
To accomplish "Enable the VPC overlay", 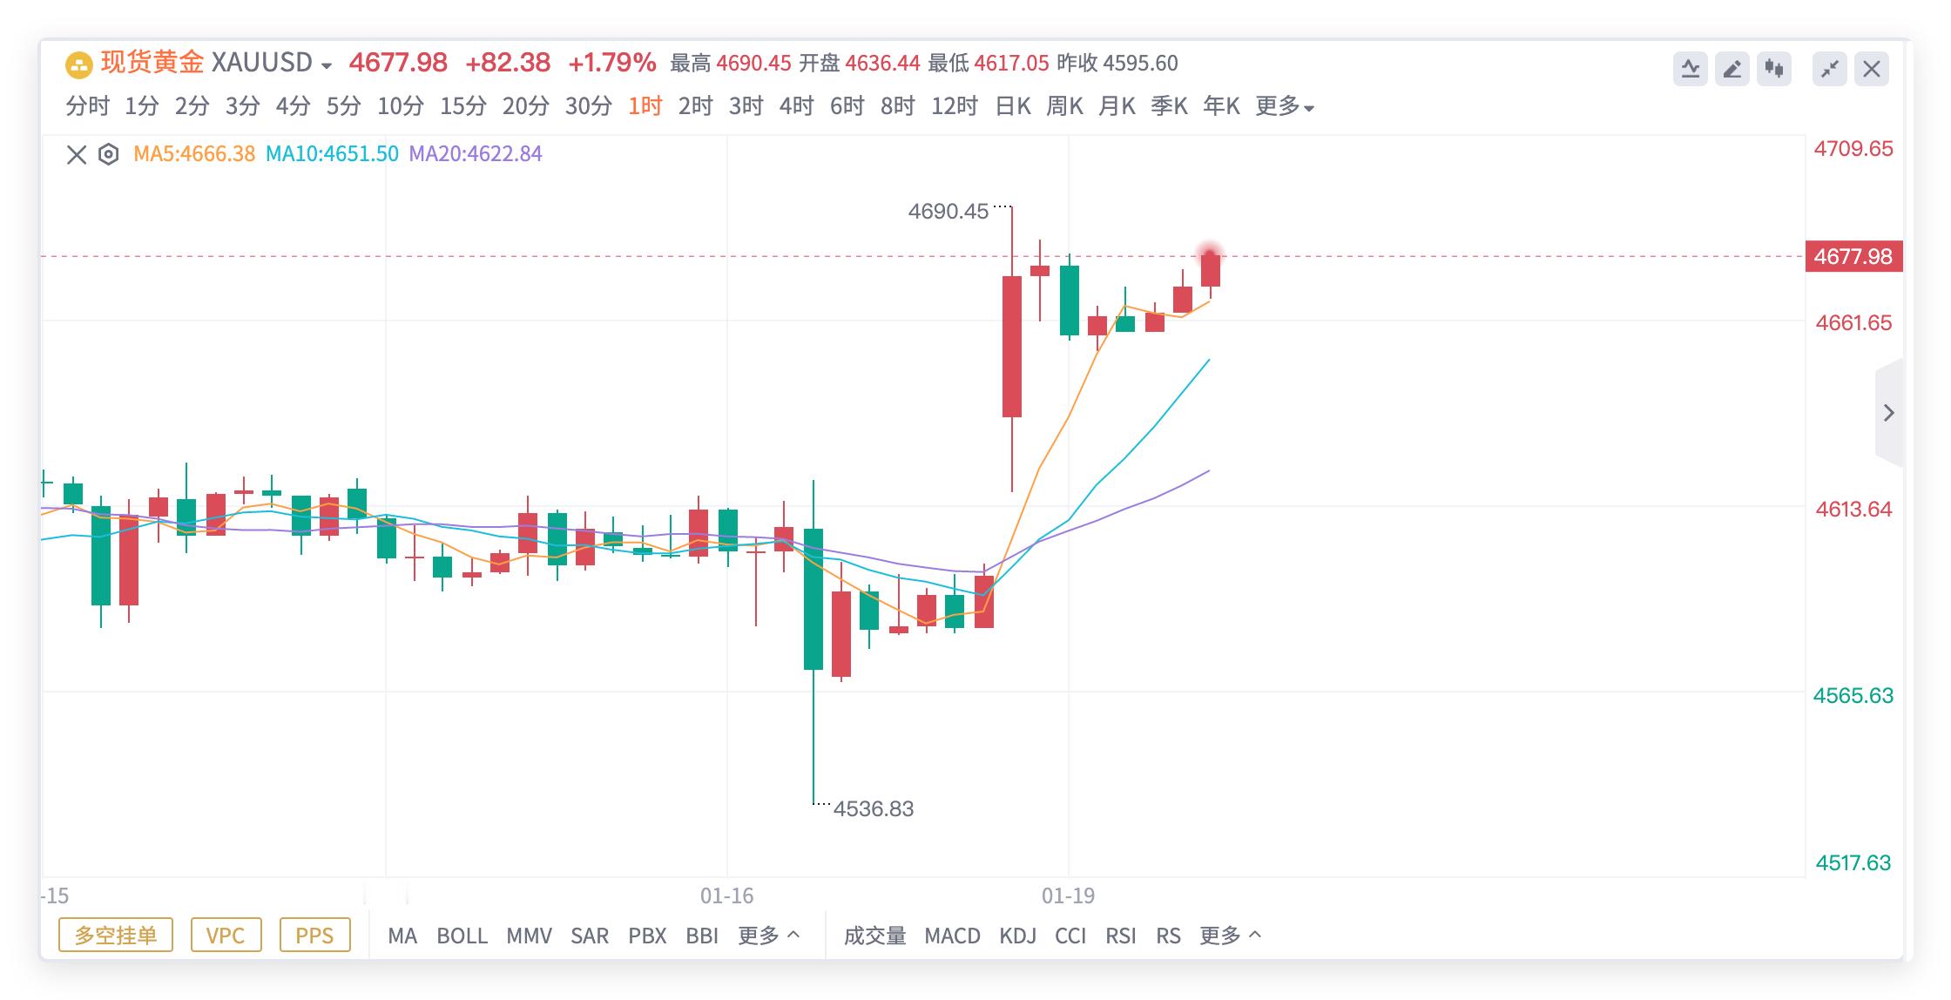I will click(x=226, y=935).
